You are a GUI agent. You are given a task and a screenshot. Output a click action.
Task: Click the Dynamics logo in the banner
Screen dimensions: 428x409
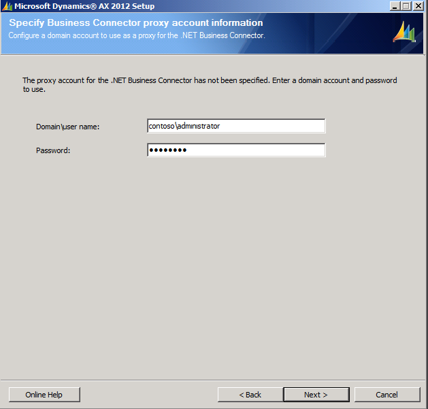(404, 32)
